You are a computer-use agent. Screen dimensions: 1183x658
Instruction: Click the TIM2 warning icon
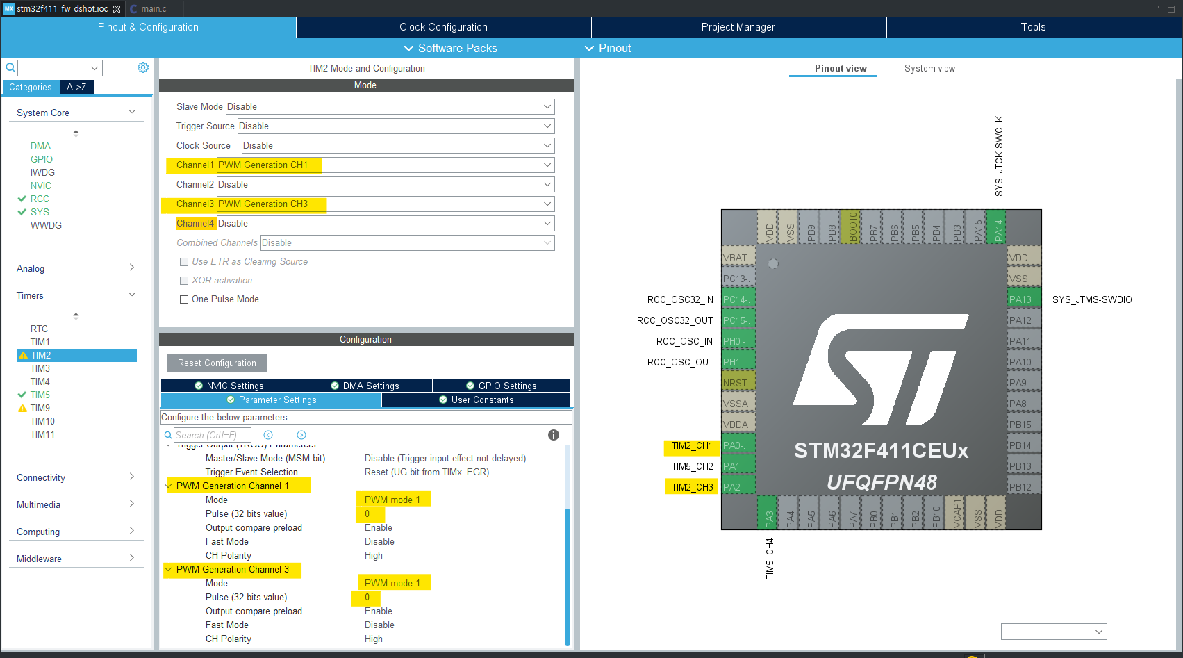click(x=23, y=355)
